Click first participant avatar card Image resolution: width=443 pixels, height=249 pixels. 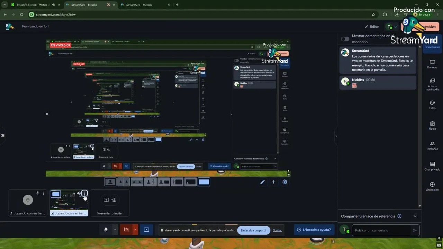[x=28, y=203]
